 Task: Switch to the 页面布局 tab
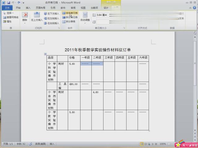[x=41, y=8]
